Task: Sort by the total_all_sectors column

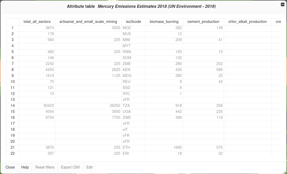Action: pos(37,22)
